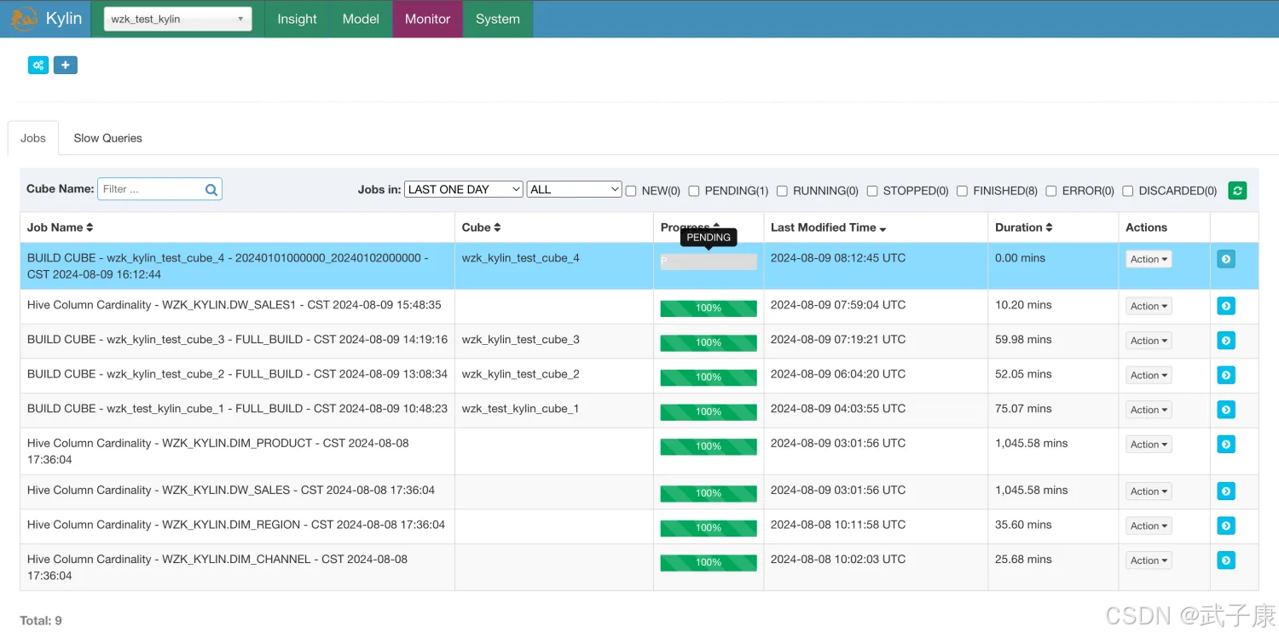
Task: Enable the PENDING(1) checkbox filter
Action: coord(694,191)
